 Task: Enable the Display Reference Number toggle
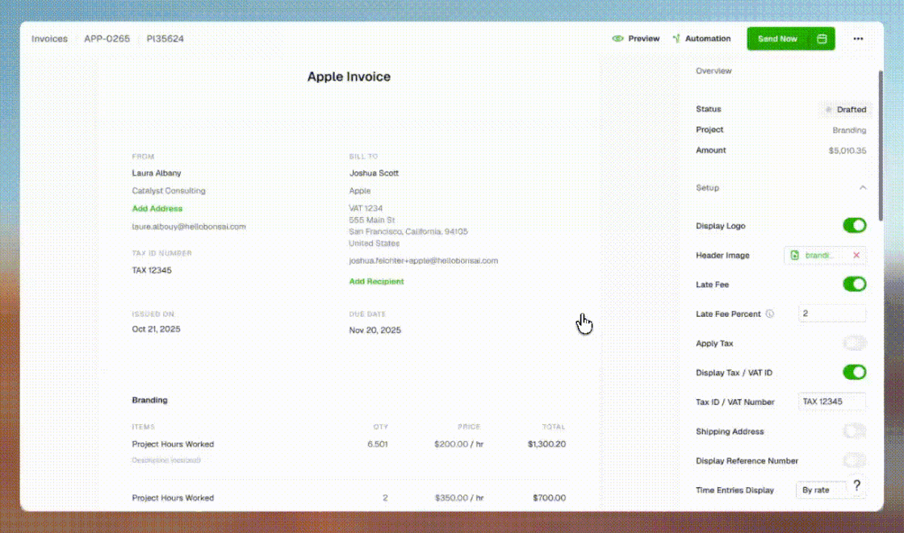click(x=855, y=460)
